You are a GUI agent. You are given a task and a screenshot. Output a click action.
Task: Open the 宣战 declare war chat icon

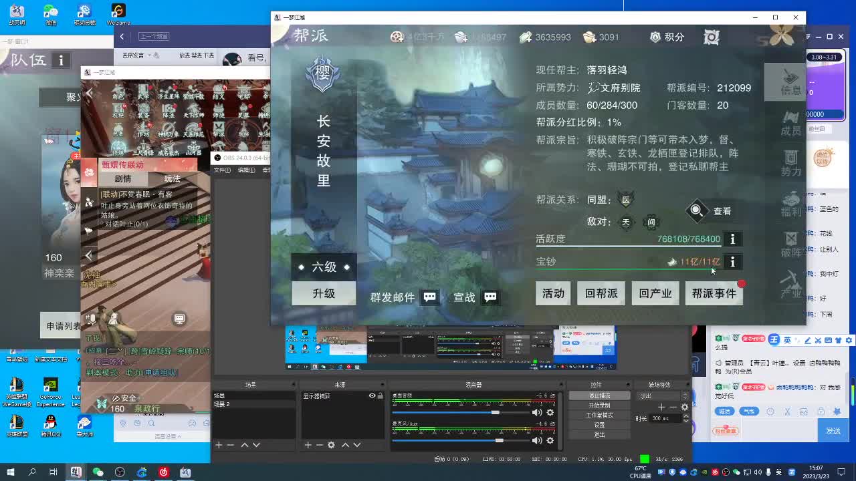pyautogui.click(x=490, y=297)
